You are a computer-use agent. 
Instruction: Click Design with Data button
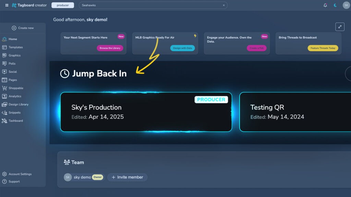[x=182, y=48]
